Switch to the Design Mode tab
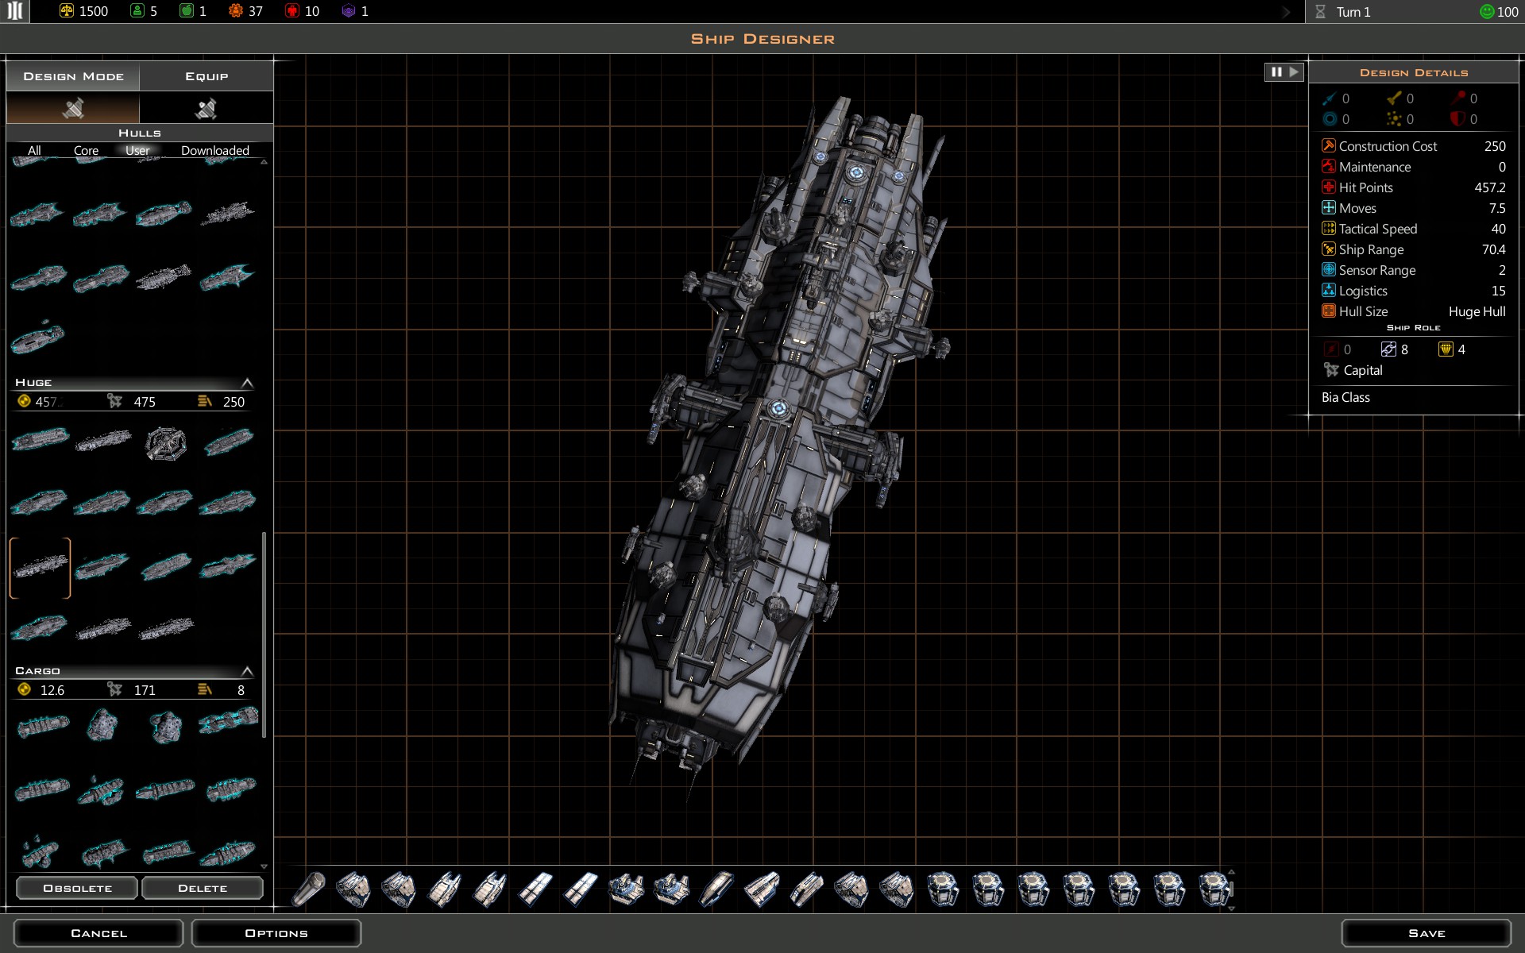Image resolution: width=1525 pixels, height=953 pixels. coord(73,76)
